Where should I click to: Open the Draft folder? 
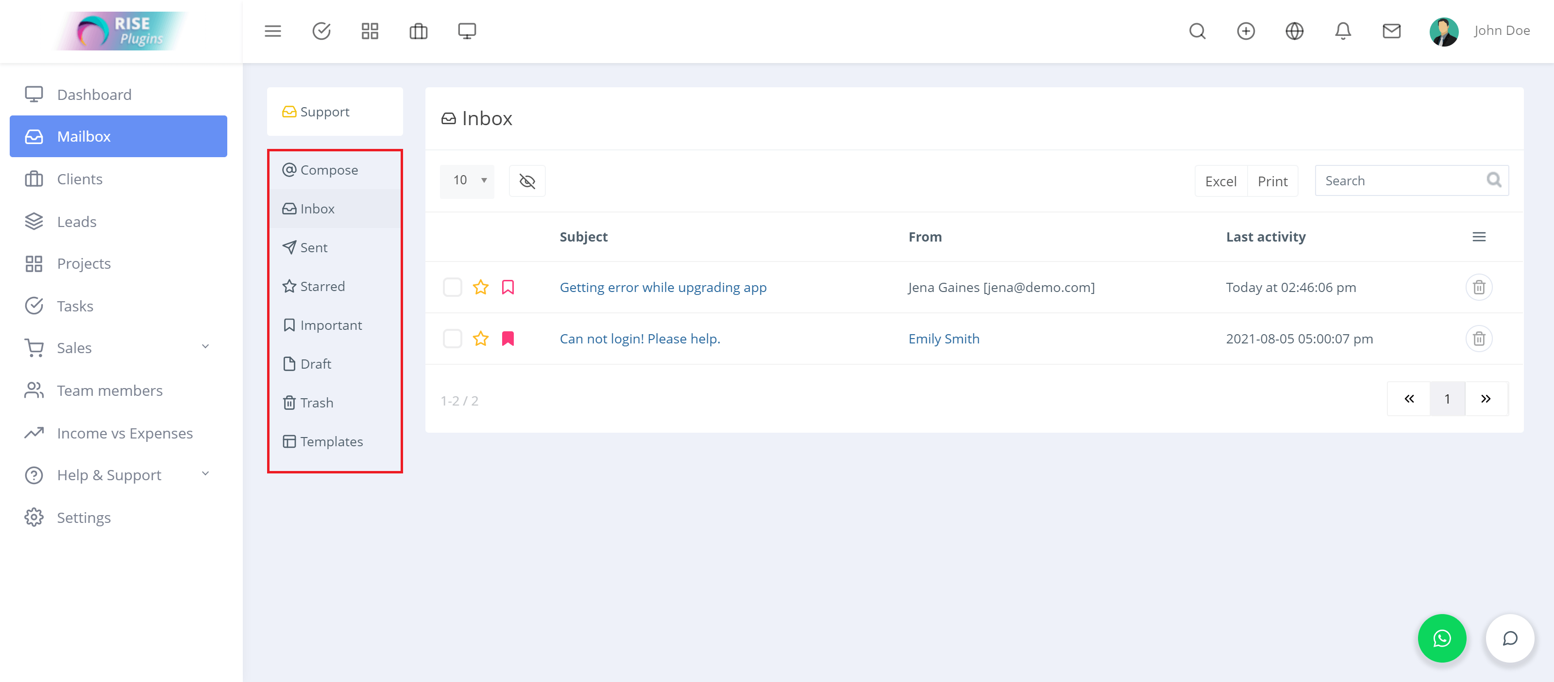315,363
